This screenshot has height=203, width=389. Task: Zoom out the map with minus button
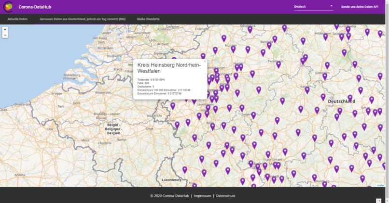[5, 35]
